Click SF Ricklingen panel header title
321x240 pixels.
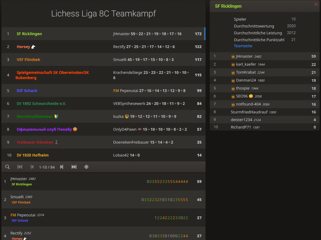click(x=228, y=6)
